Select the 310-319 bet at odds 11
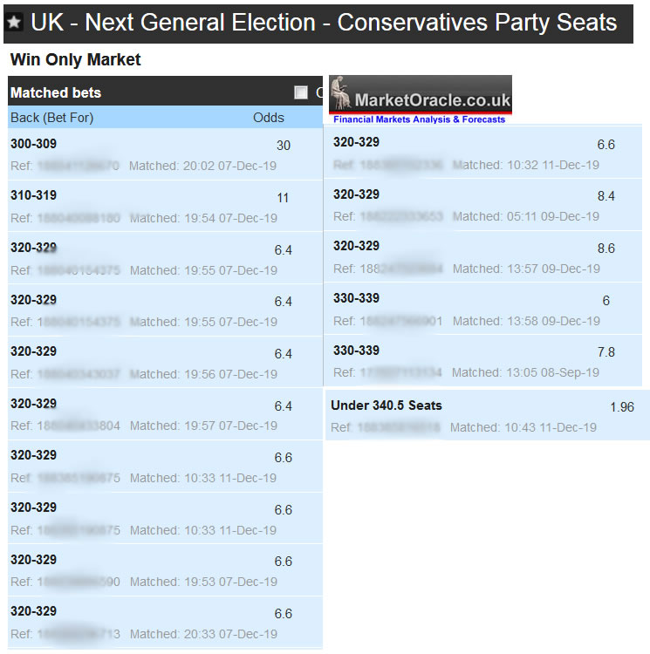 coord(165,206)
